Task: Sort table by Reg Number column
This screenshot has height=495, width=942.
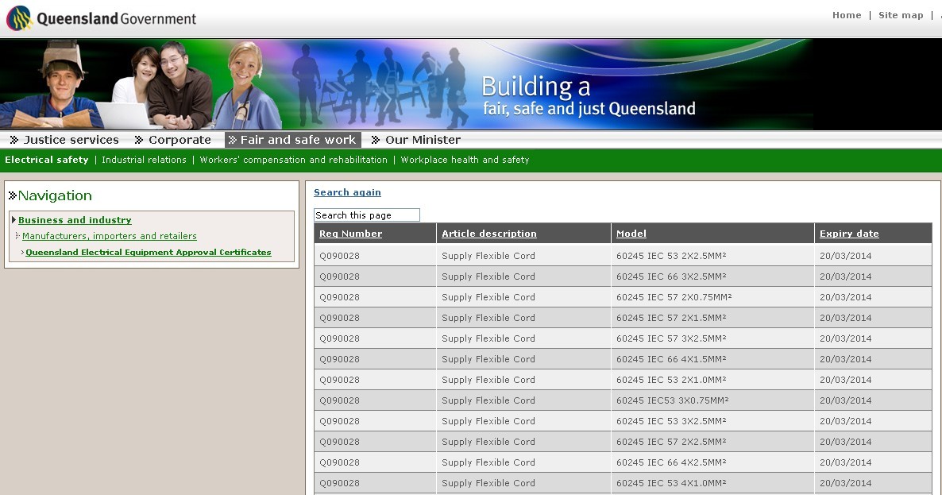Action: click(350, 234)
